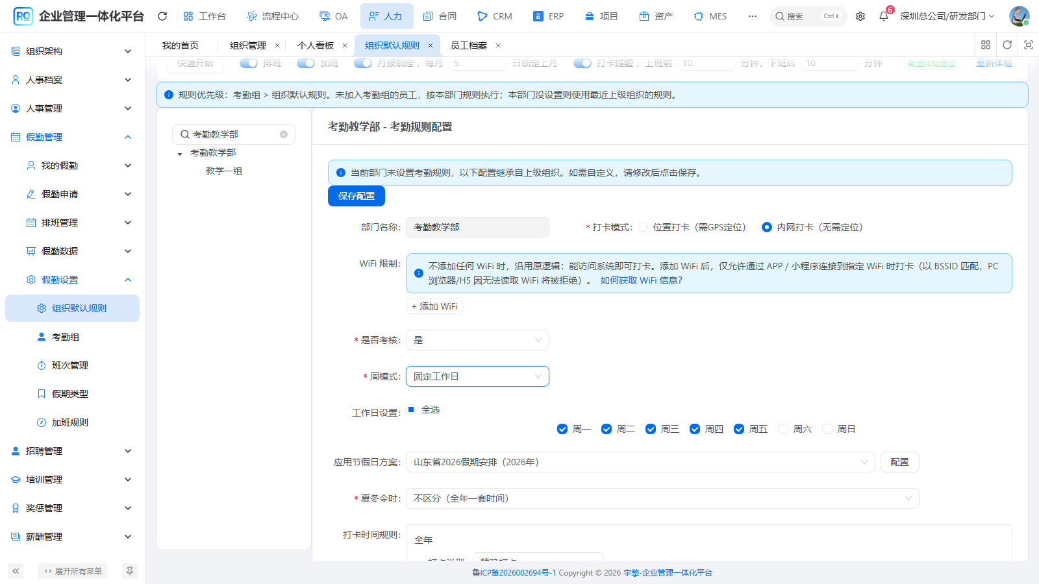Open the 流程中心 module
The height and width of the screenshot is (584, 1039).
click(x=273, y=16)
